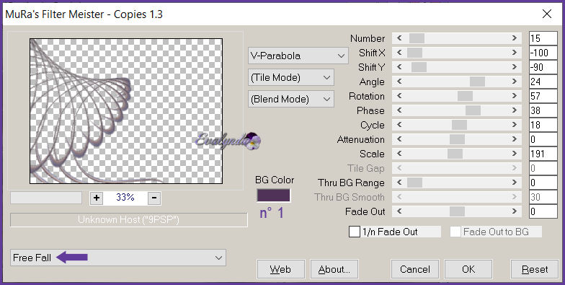Confirm settings with the OK button
565x285 pixels.
[468, 270]
